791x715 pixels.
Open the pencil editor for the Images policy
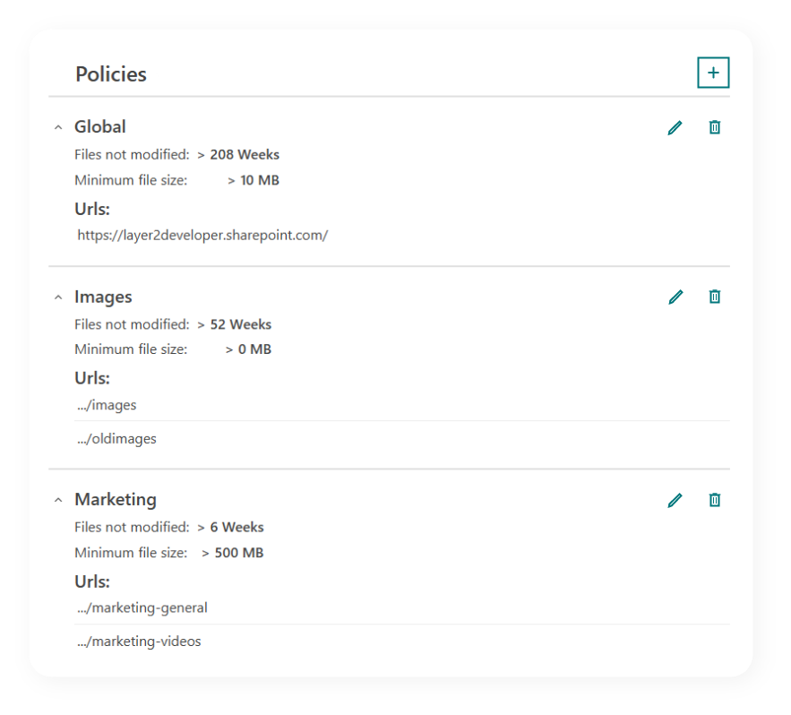[x=675, y=297]
